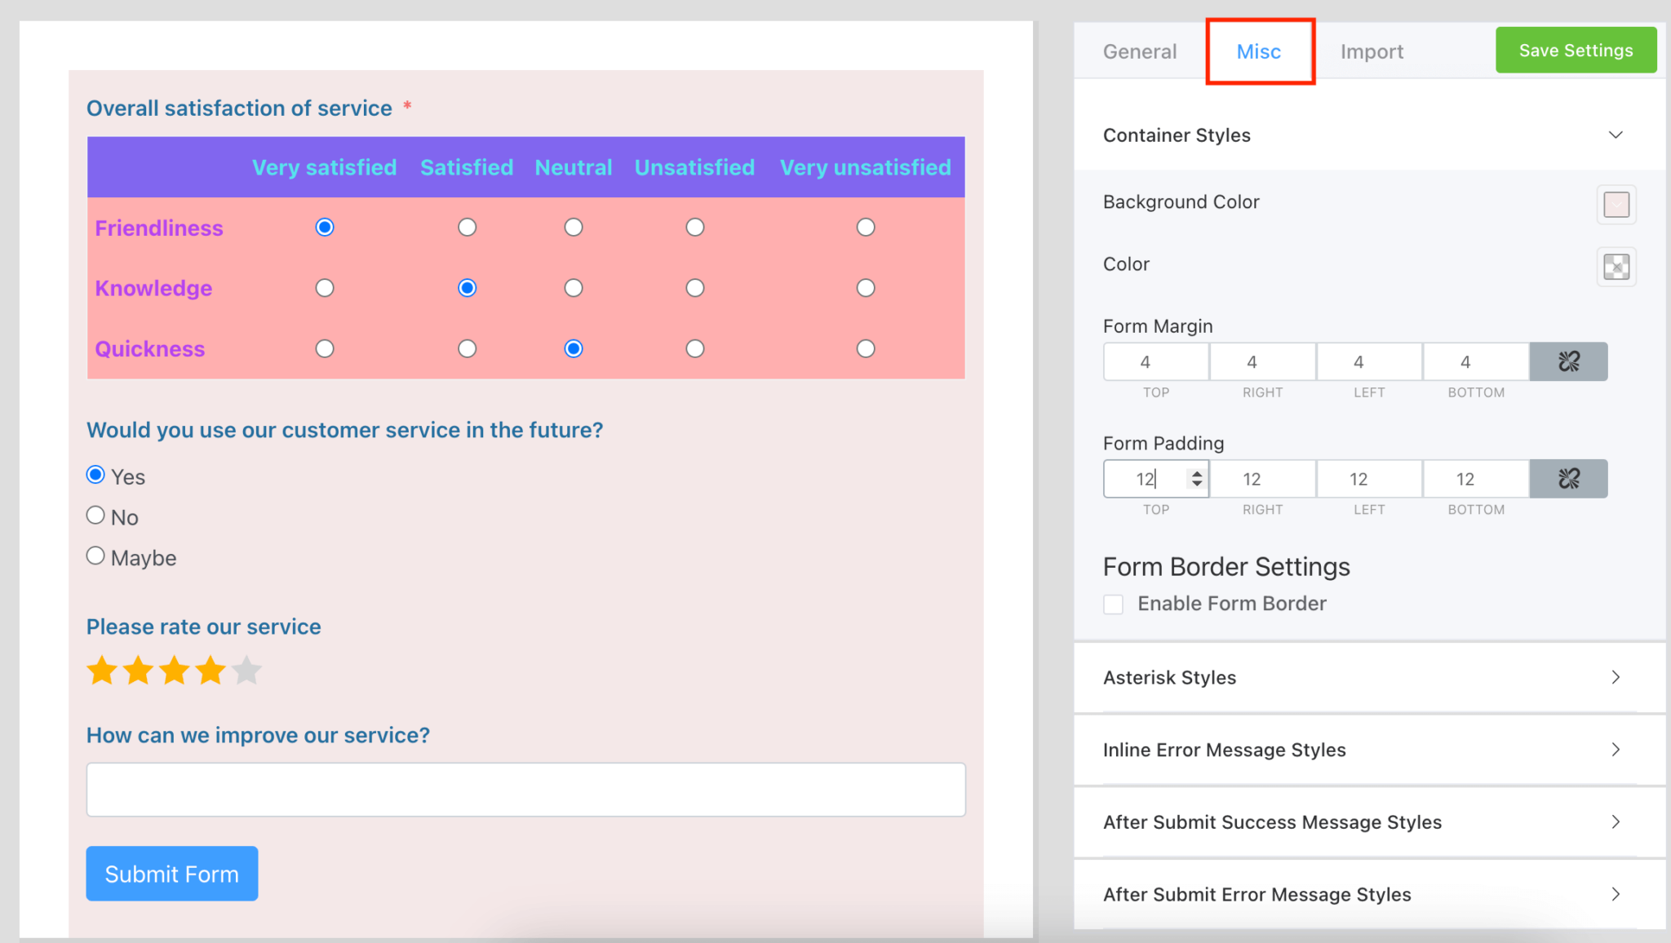Screen dimensions: 1671x943
Task: Unlink the Form Margin linked values icon
Action: pyautogui.click(x=1567, y=361)
